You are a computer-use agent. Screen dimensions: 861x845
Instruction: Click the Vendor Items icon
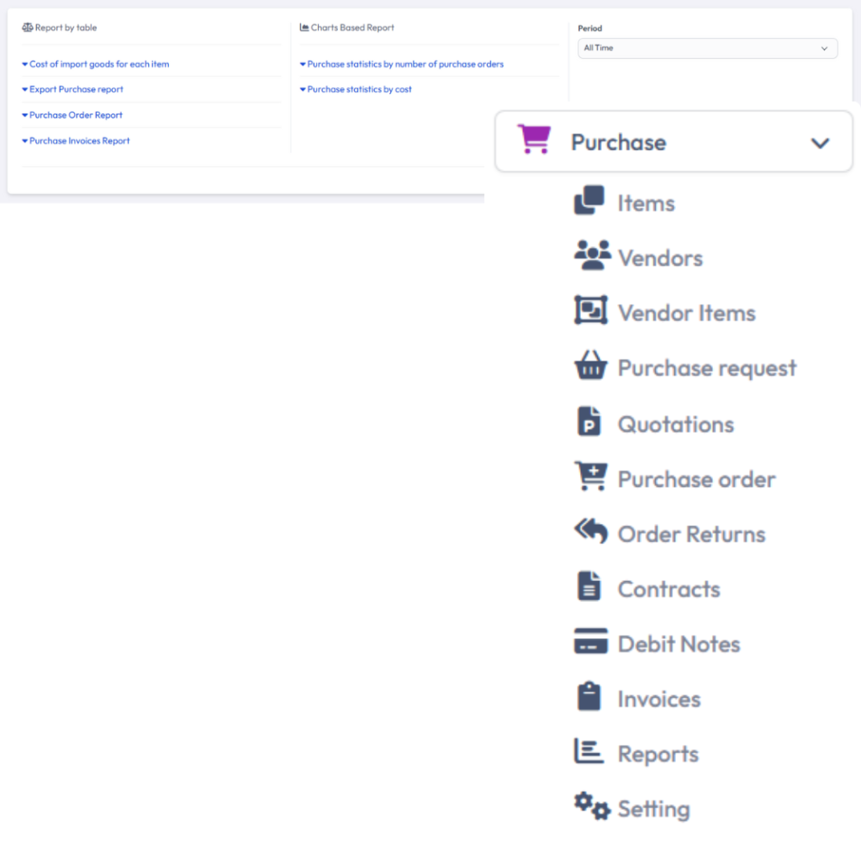[590, 311]
